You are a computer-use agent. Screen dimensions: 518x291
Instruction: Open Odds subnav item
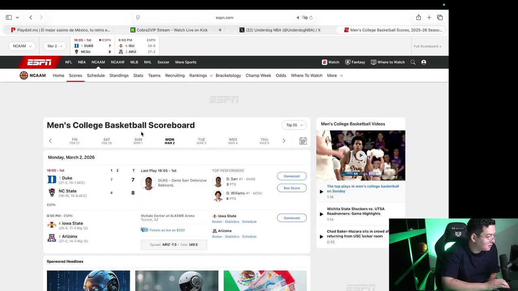coord(281,76)
